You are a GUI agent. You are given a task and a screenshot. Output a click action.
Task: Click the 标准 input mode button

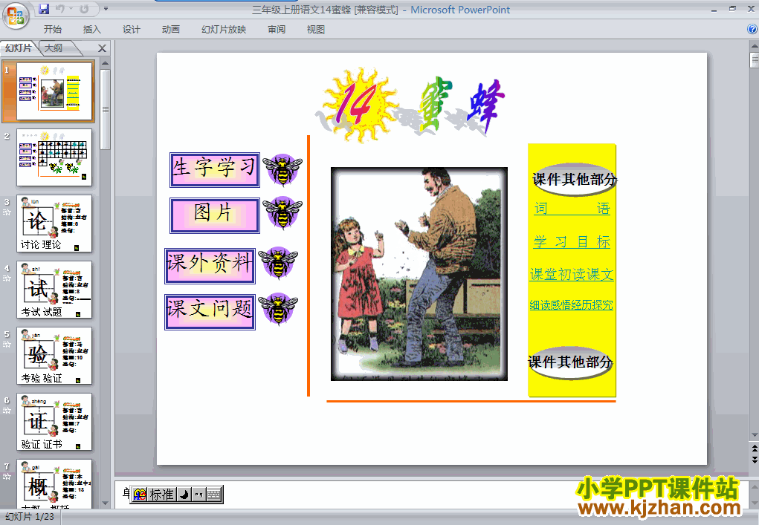(161, 495)
